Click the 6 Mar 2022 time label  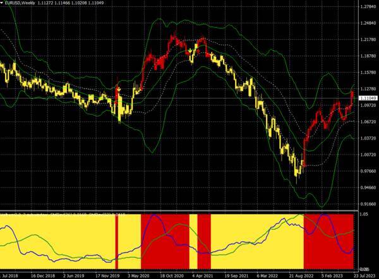tap(267, 276)
